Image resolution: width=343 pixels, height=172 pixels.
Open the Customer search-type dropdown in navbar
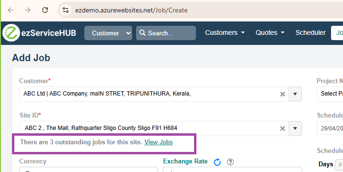tap(108, 33)
